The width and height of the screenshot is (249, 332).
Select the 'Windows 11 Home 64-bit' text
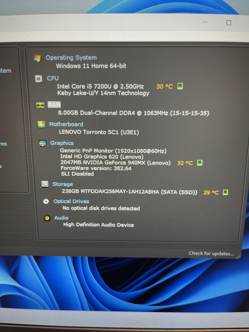tap(91, 66)
